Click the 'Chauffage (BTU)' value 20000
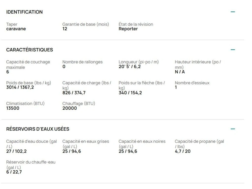 (x=70, y=108)
